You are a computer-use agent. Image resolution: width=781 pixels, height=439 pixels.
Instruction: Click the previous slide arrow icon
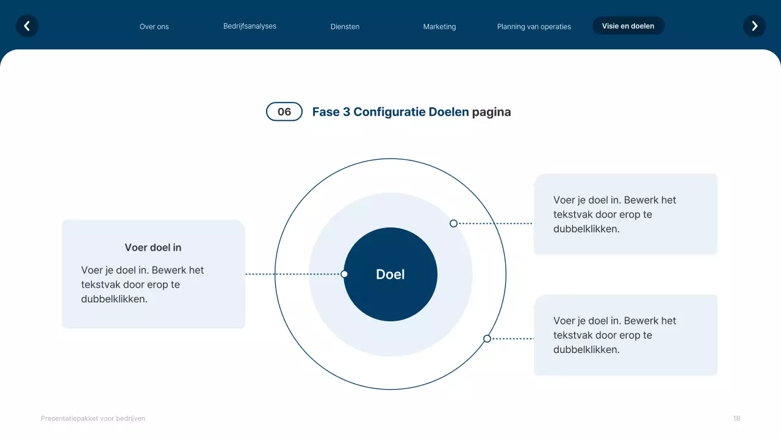pos(27,26)
